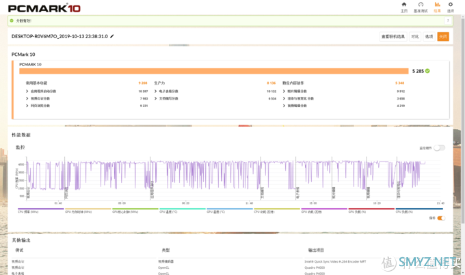This screenshot has height=275, width=465.
Task: Click the Output item (输出项目) column header
Action: [316, 250]
